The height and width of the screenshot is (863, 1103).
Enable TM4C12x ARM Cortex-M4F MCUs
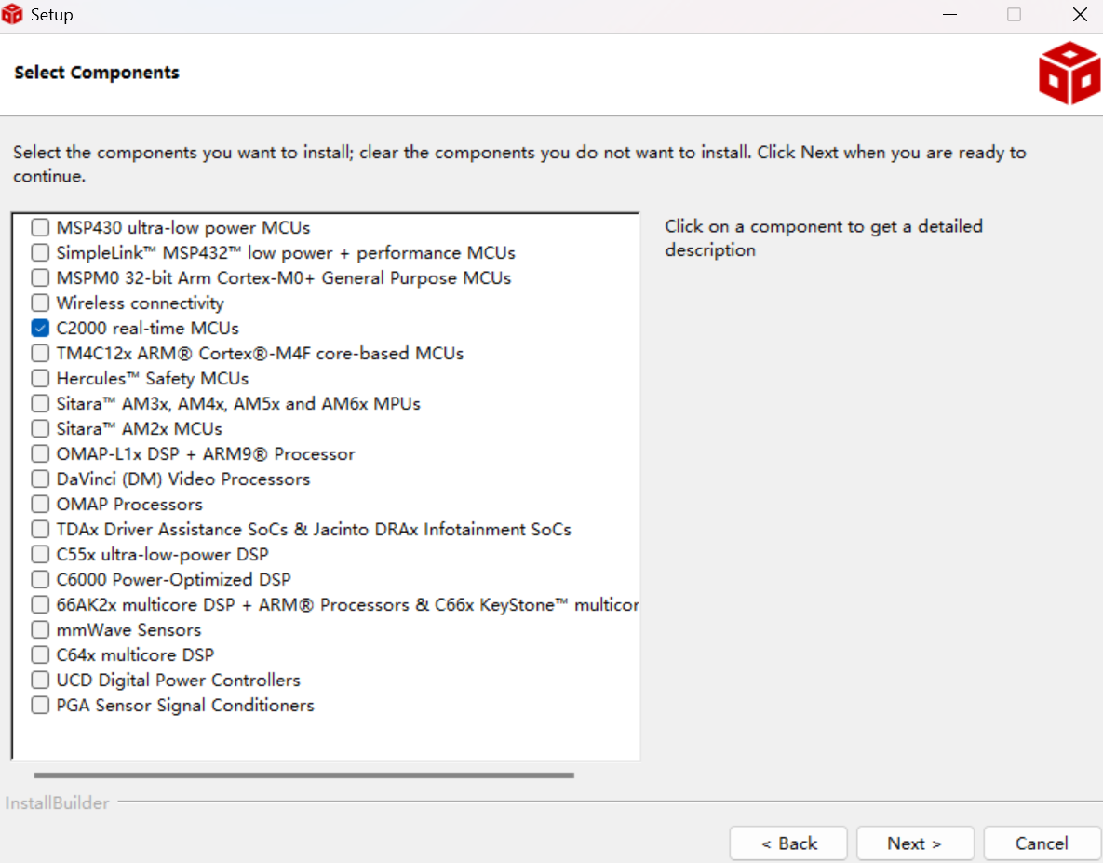coord(40,353)
